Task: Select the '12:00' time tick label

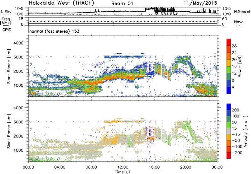Action: pos(123,167)
